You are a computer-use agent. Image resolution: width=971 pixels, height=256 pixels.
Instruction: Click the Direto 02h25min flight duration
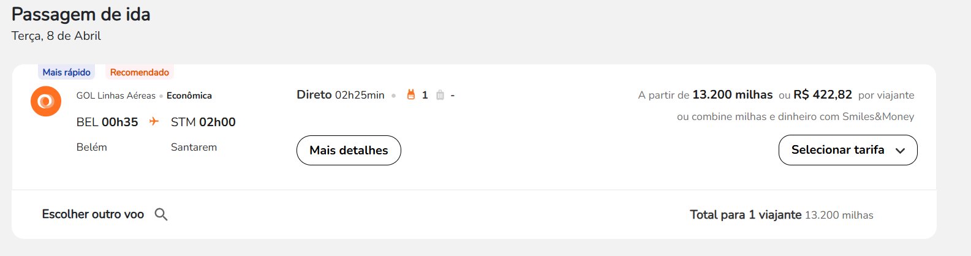click(341, 95)
